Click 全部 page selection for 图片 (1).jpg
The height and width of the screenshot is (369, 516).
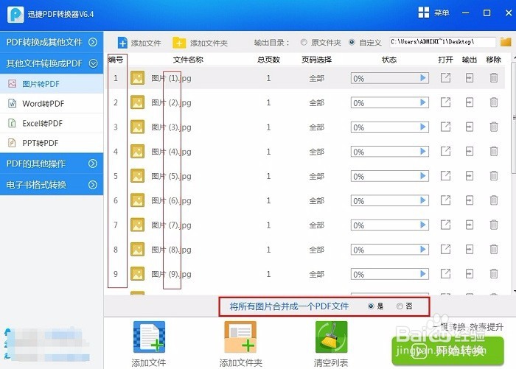pyautogui.click(x=316, y=78)
